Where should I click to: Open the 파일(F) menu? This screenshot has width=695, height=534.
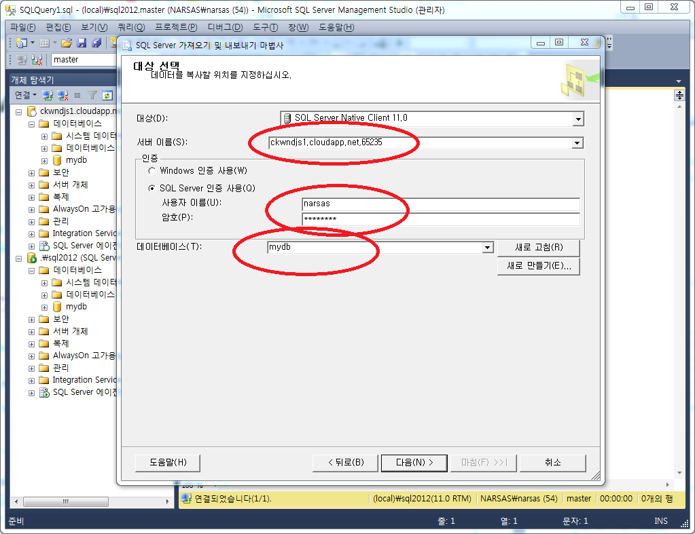coord(22,27)
